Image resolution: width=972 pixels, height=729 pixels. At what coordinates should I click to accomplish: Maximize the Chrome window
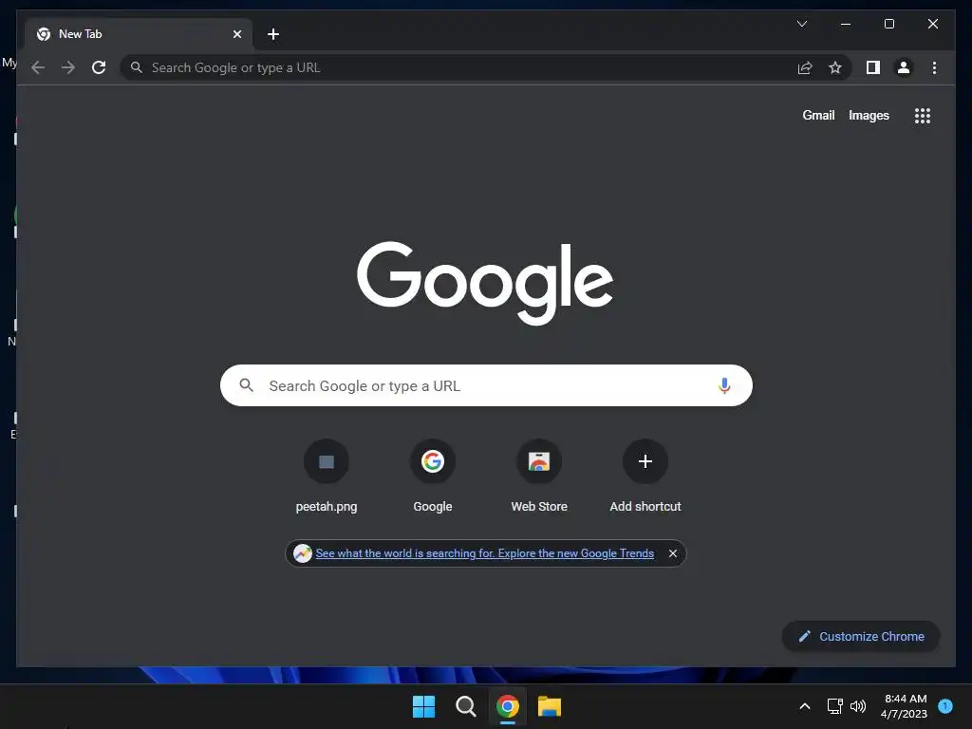click(x=888, y=24)
